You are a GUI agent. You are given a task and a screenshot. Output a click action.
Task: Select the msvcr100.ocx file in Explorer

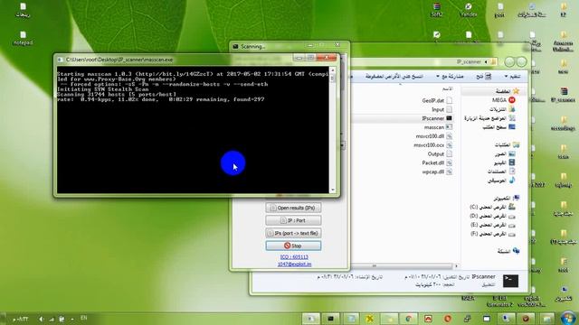[432, 145]
